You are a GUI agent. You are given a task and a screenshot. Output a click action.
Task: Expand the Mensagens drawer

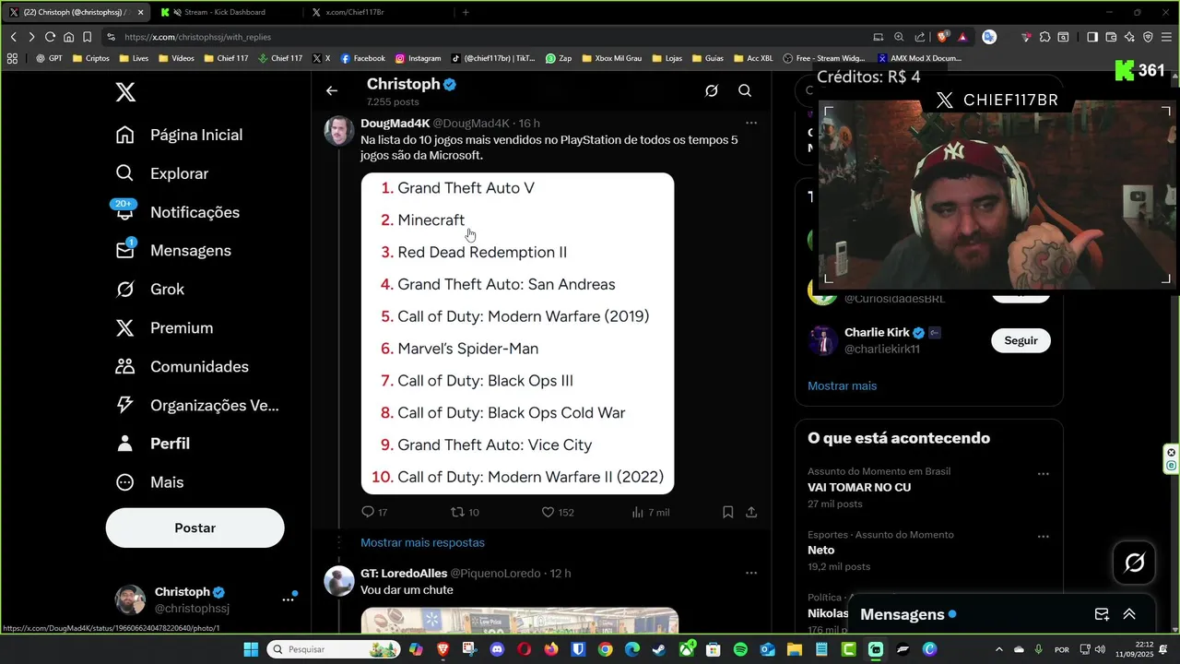pos(1129,614)
